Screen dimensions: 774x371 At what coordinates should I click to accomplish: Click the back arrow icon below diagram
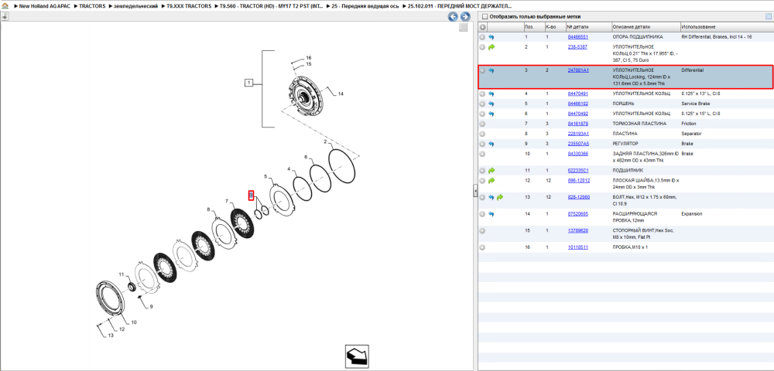click(356, 356)
